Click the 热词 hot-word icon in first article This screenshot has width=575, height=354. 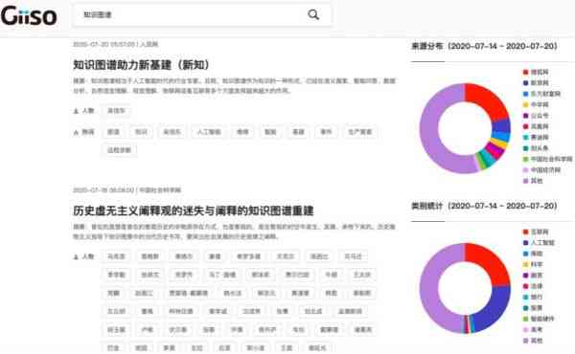[77, 132]
